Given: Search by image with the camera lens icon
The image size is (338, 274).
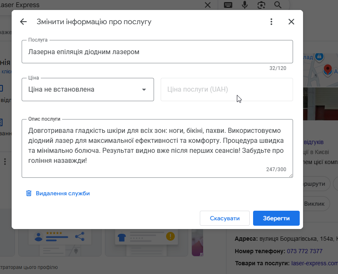Looking at the screenshot, I should click(x=261, y=5).
